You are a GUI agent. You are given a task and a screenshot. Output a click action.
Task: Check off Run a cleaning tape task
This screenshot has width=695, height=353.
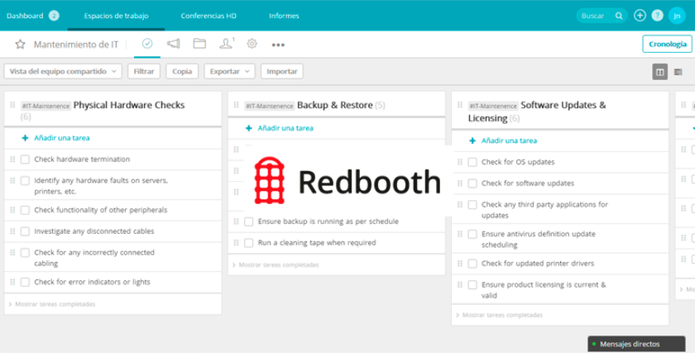pos(249,243)
